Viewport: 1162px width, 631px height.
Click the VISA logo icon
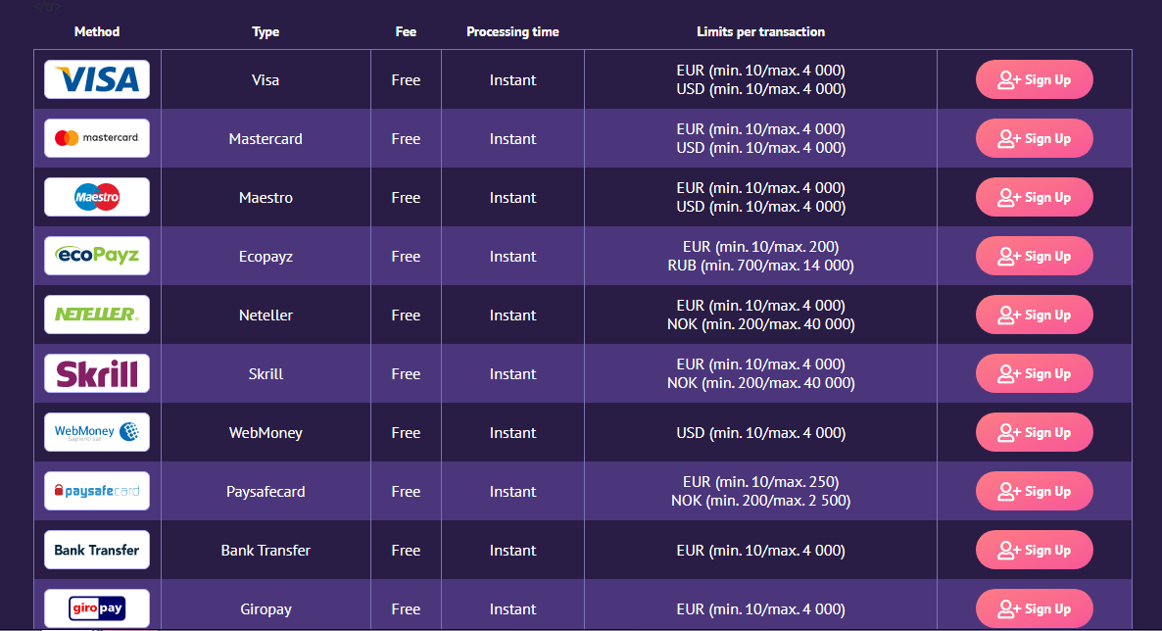(96, 79)
